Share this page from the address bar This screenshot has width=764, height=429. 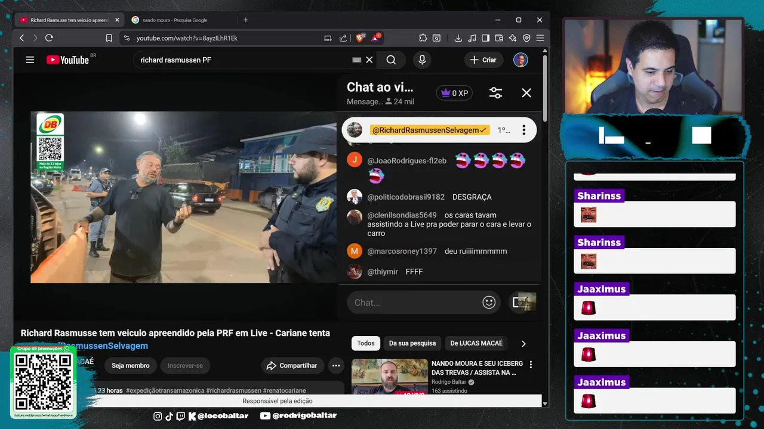click(x=343, y=38)
